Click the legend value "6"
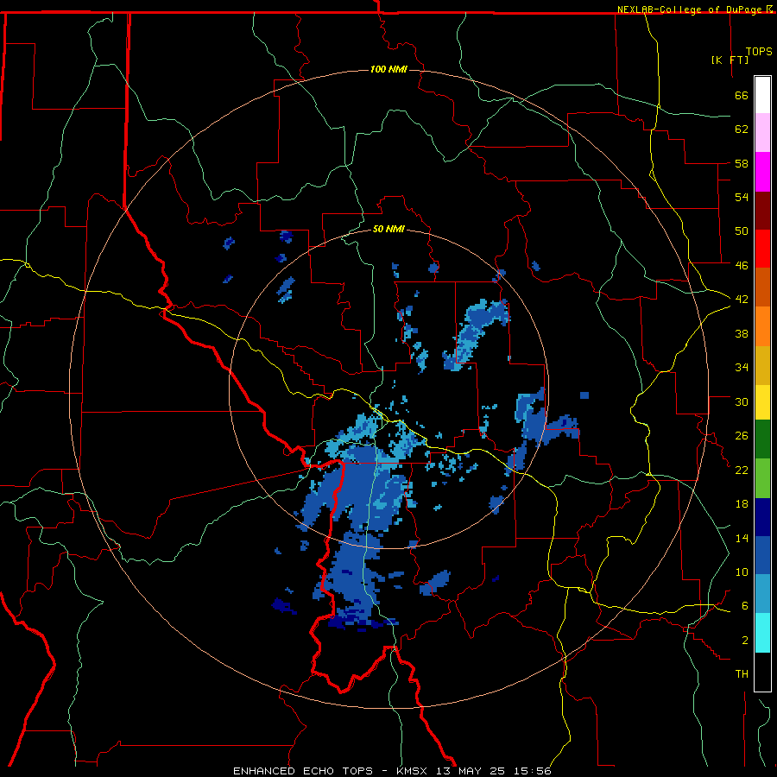 click(745, 605)
